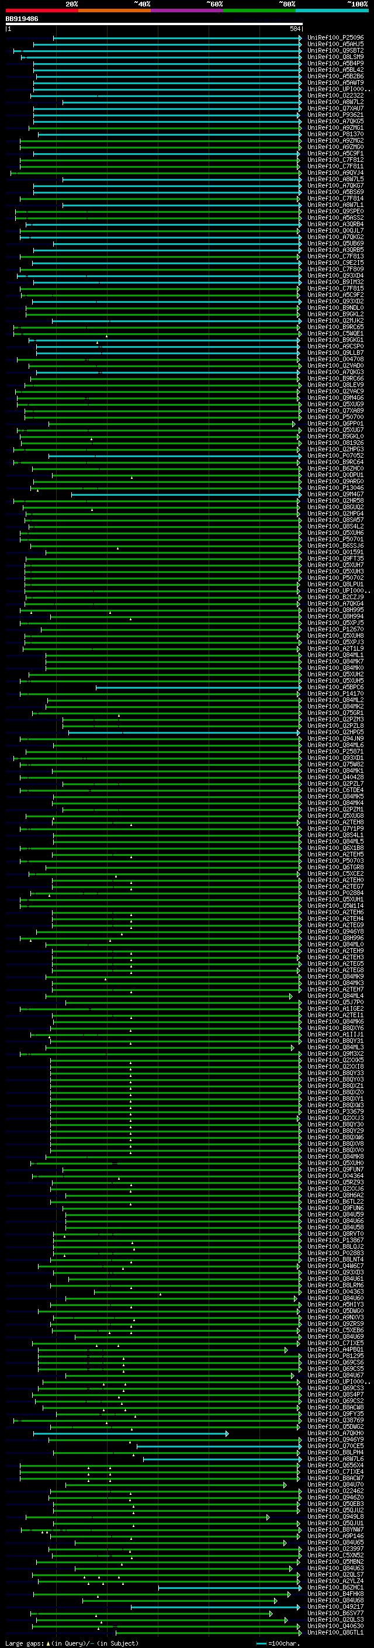Select hit UniRef100_P14170
374x1648 pixels.
click(335, 693)
